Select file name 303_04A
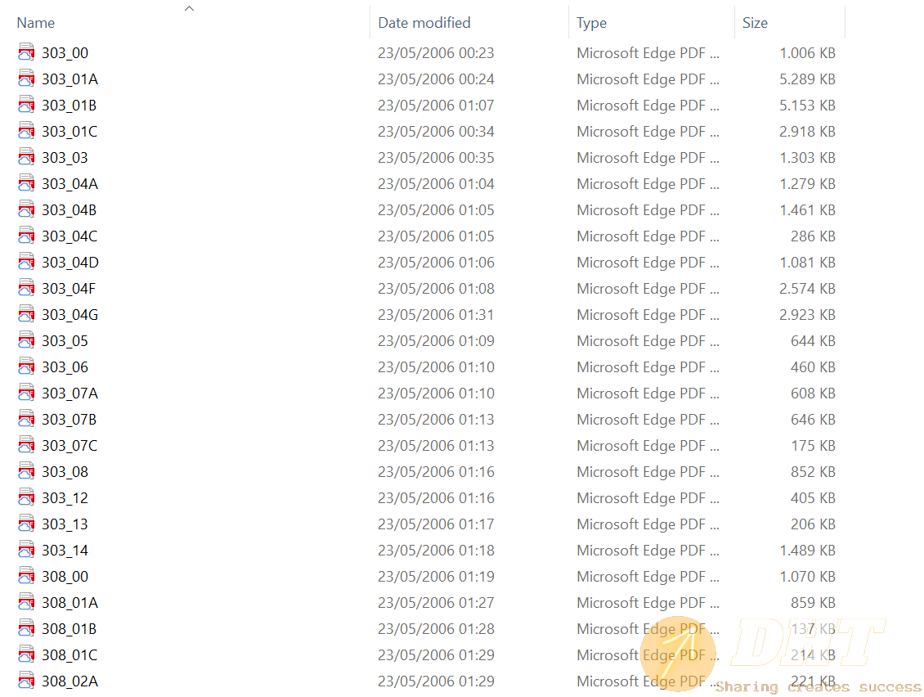This screenshot has width=924, height=697. [70, 184]
